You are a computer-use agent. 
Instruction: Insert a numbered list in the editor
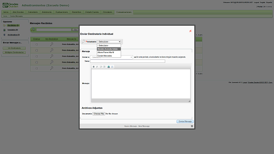pyautogui.click(x=101, y=67)
